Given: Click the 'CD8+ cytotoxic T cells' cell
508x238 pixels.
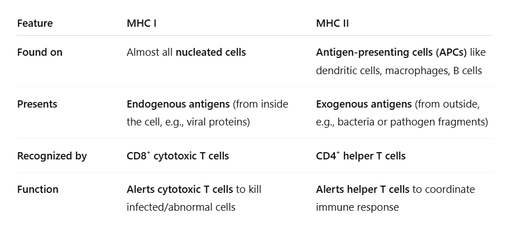Looking at the screenshot, I should point(178,156).
